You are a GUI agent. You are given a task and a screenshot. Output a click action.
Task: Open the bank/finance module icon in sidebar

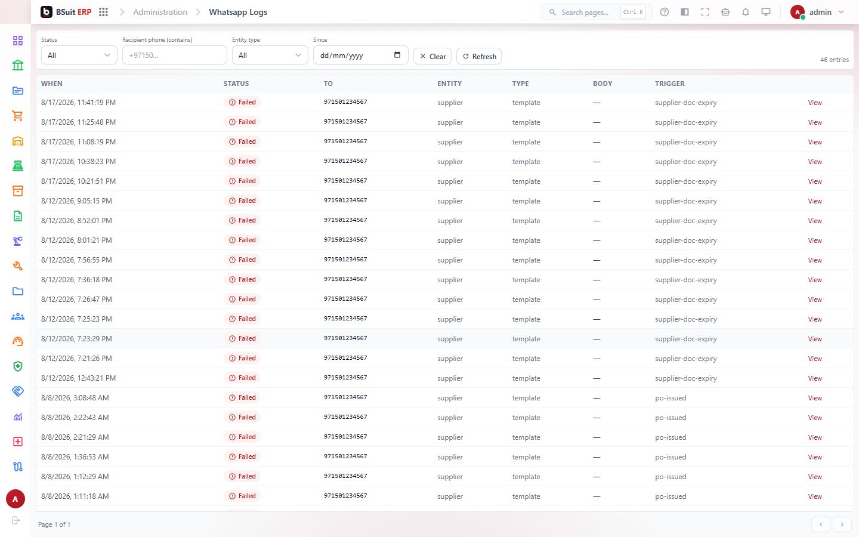(18, 66)
